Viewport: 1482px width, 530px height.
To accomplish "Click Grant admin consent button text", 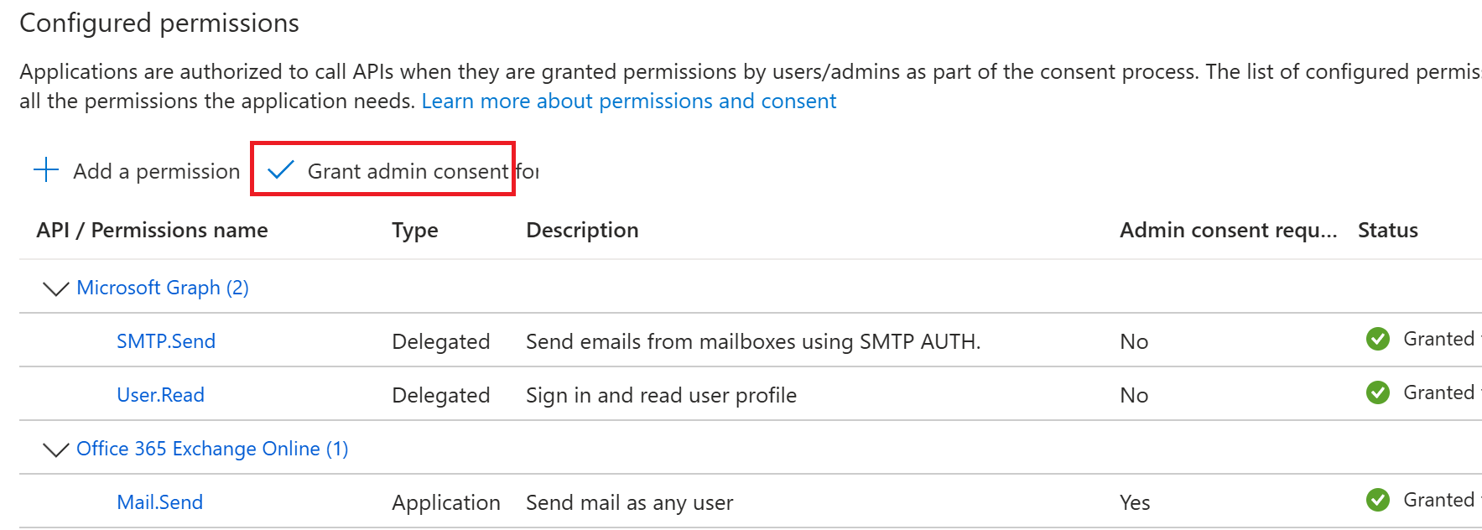I will coord(408,171).
